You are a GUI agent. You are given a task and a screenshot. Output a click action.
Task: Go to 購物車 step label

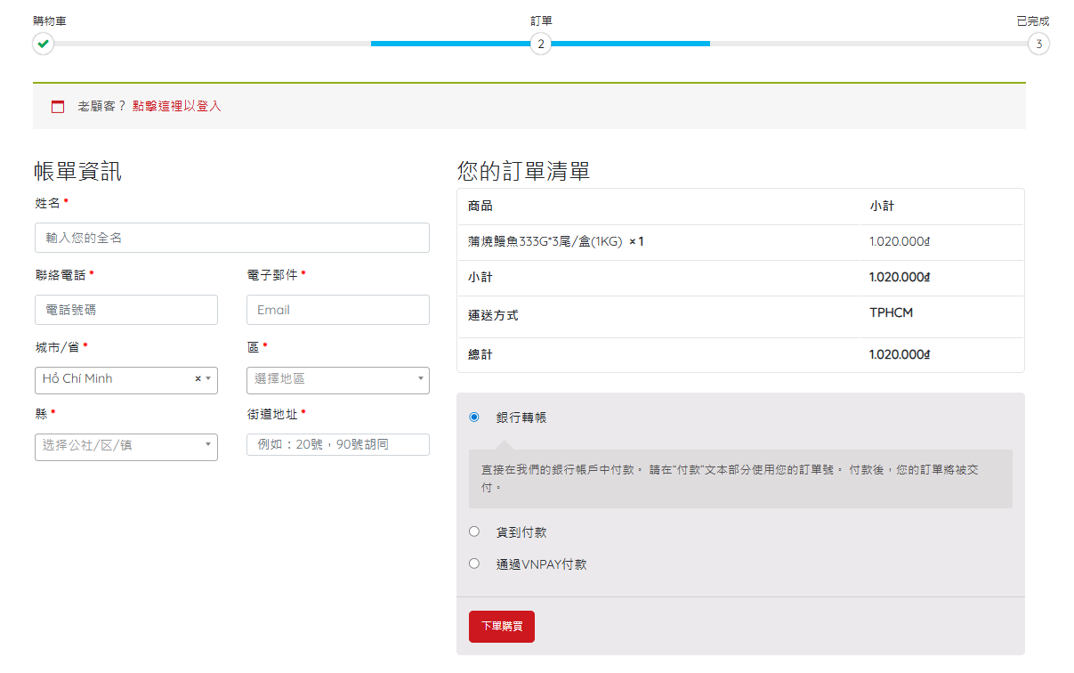point(49,20)
